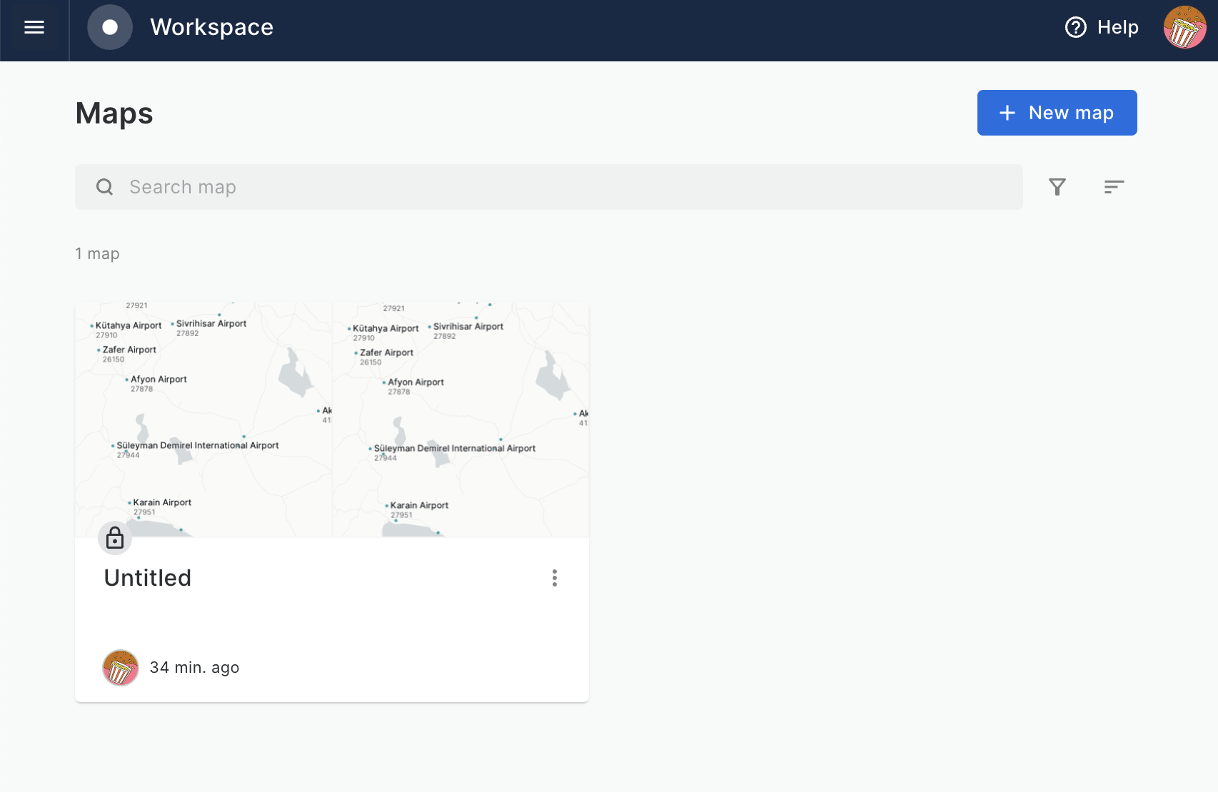Click the Maps page heading
The image size is (1218, 792).
click(114, 113)
